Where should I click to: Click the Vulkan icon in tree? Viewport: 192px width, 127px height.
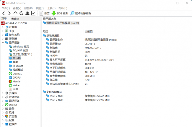10,85
